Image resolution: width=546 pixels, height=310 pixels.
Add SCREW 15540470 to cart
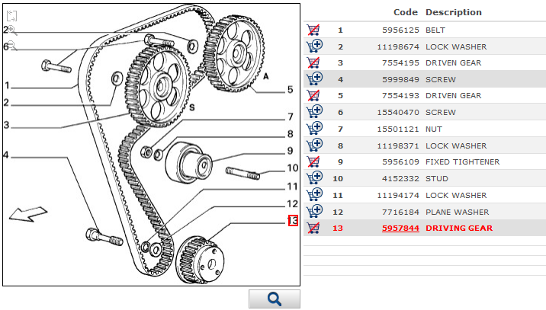click(x=313, y=112)
